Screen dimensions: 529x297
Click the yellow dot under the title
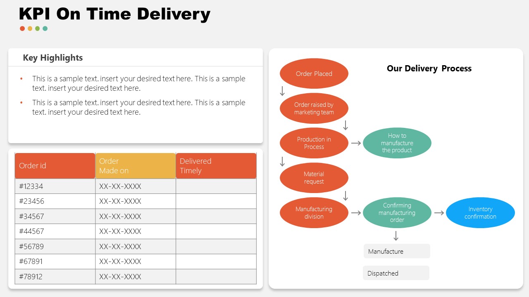tap(30, 28)
